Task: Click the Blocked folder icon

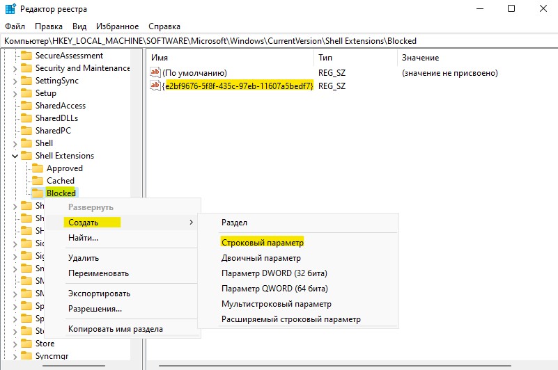Action: (x=38, y=193)
